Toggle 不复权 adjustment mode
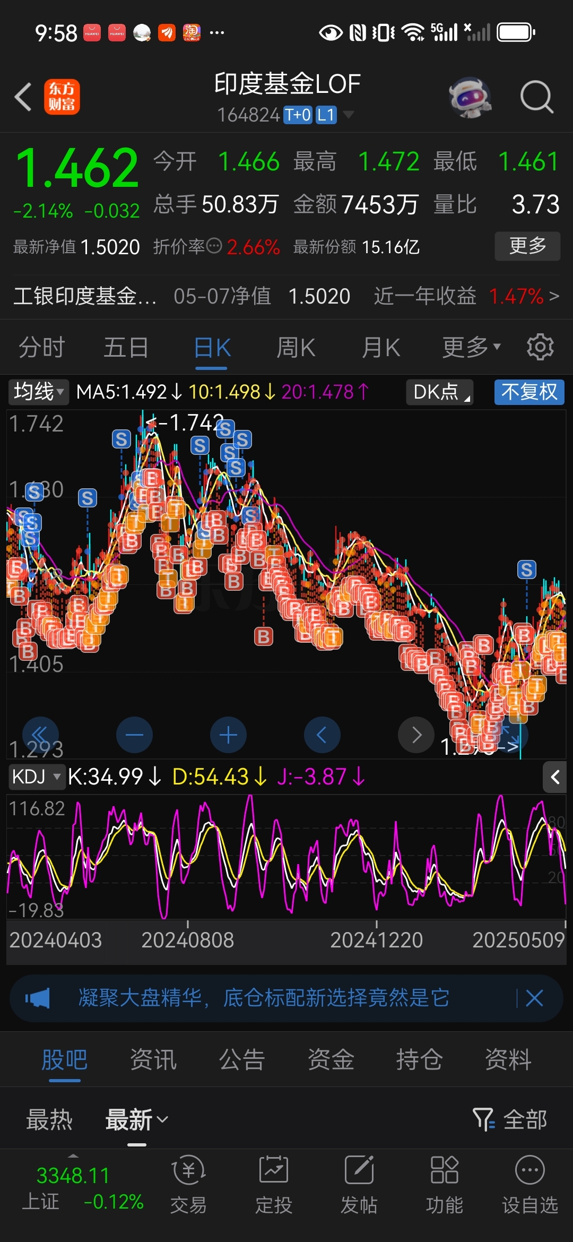The height and width of the screenshot is (1242, 573). coord(529,392)
